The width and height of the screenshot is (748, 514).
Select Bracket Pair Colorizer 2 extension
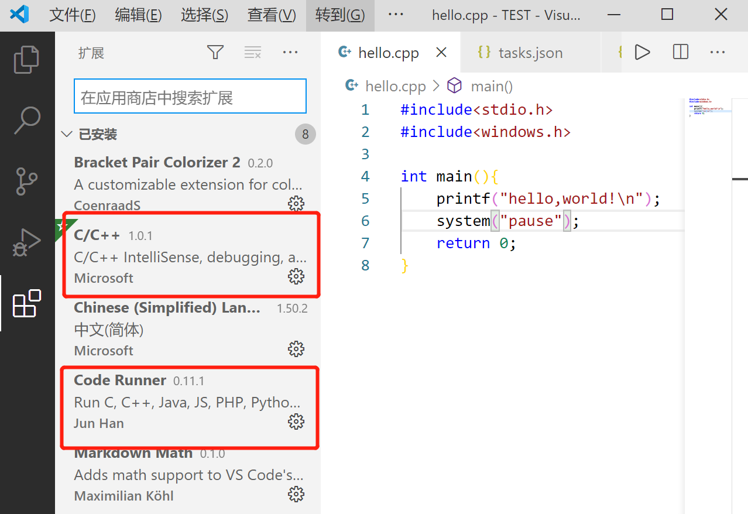(x=188, y=184)
